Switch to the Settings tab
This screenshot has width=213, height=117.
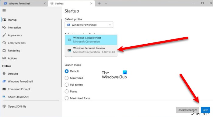click(72, 4)
